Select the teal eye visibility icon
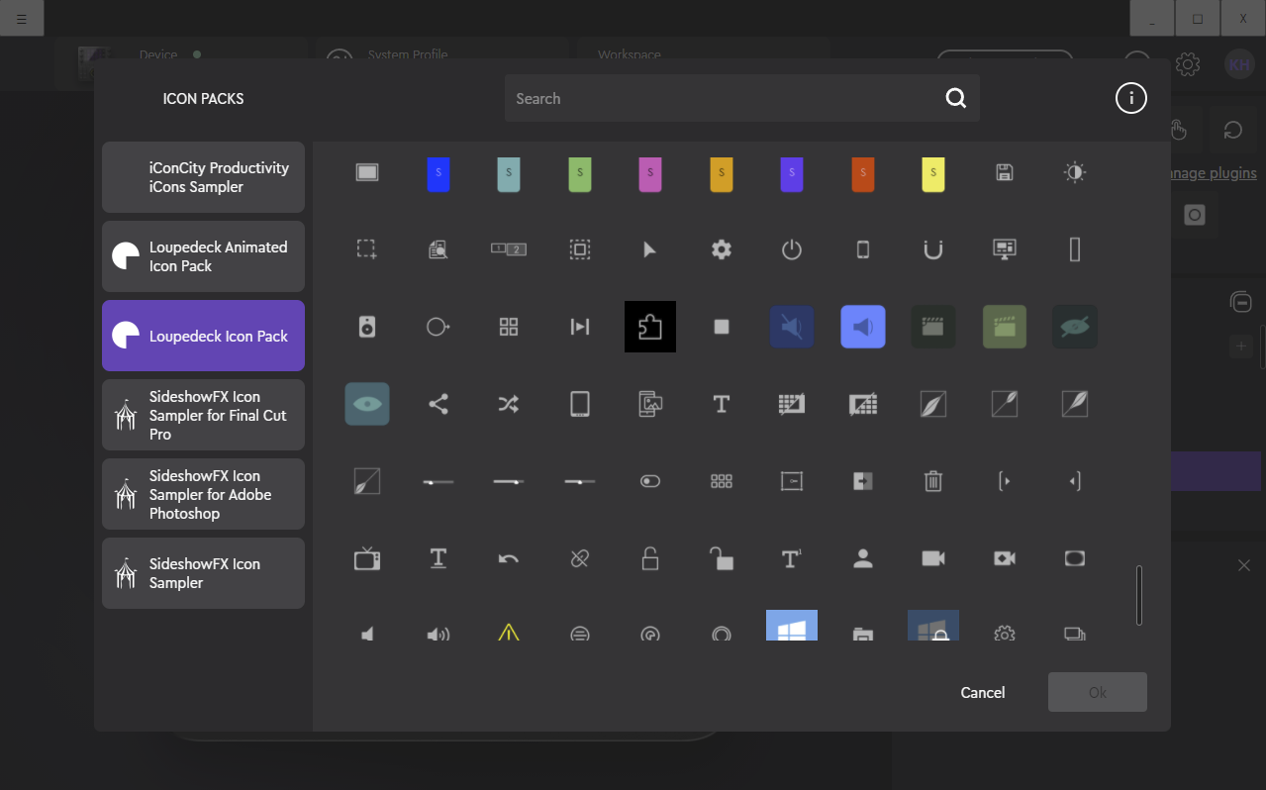The image size is (1266, 790). tap(367, 404)
